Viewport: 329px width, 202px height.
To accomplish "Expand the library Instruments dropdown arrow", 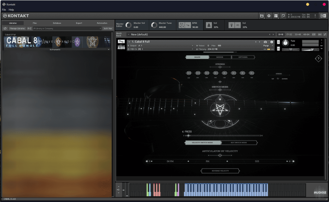I will coord(109,49).
